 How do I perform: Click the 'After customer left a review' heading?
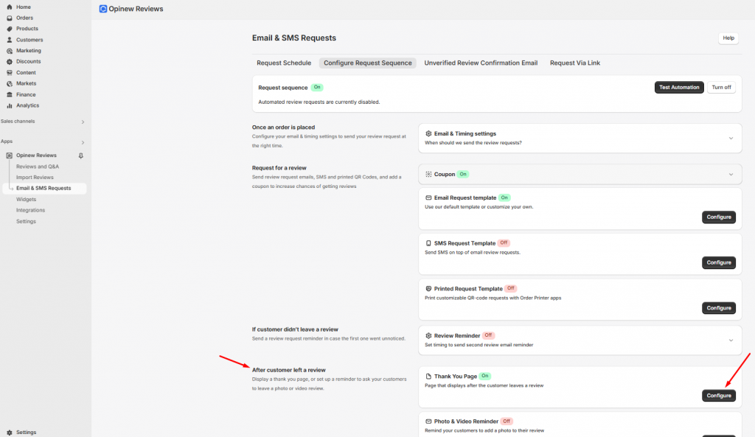pos(288,370)
